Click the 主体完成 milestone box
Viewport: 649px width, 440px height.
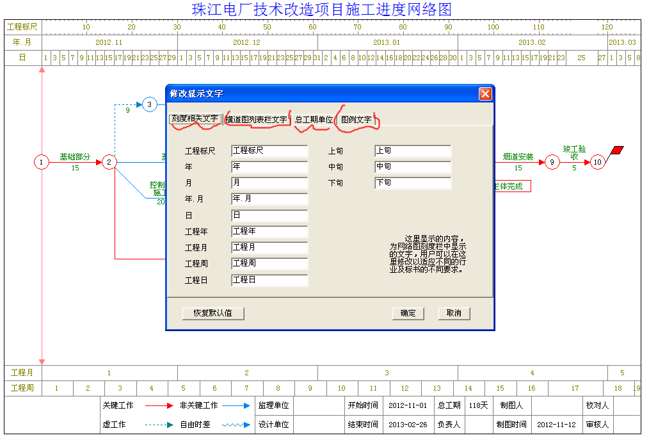pyautogui.click(x=513, y=186)
